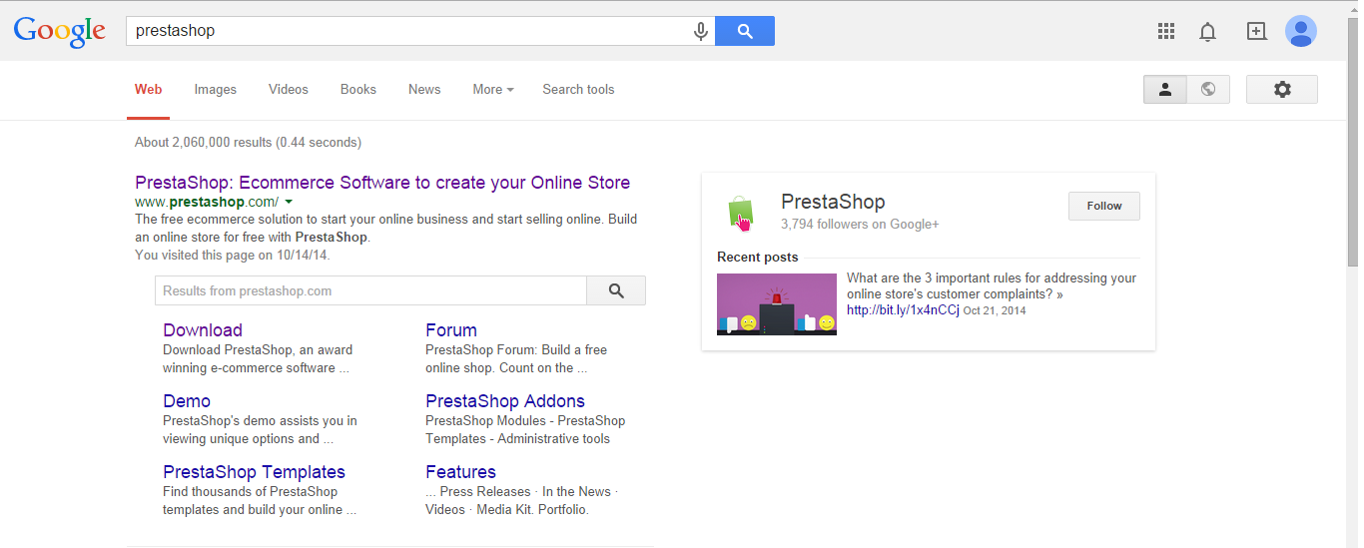Click the Share plus icon
This screenshot has width=1364, height=548.
tap(1257, 31)
